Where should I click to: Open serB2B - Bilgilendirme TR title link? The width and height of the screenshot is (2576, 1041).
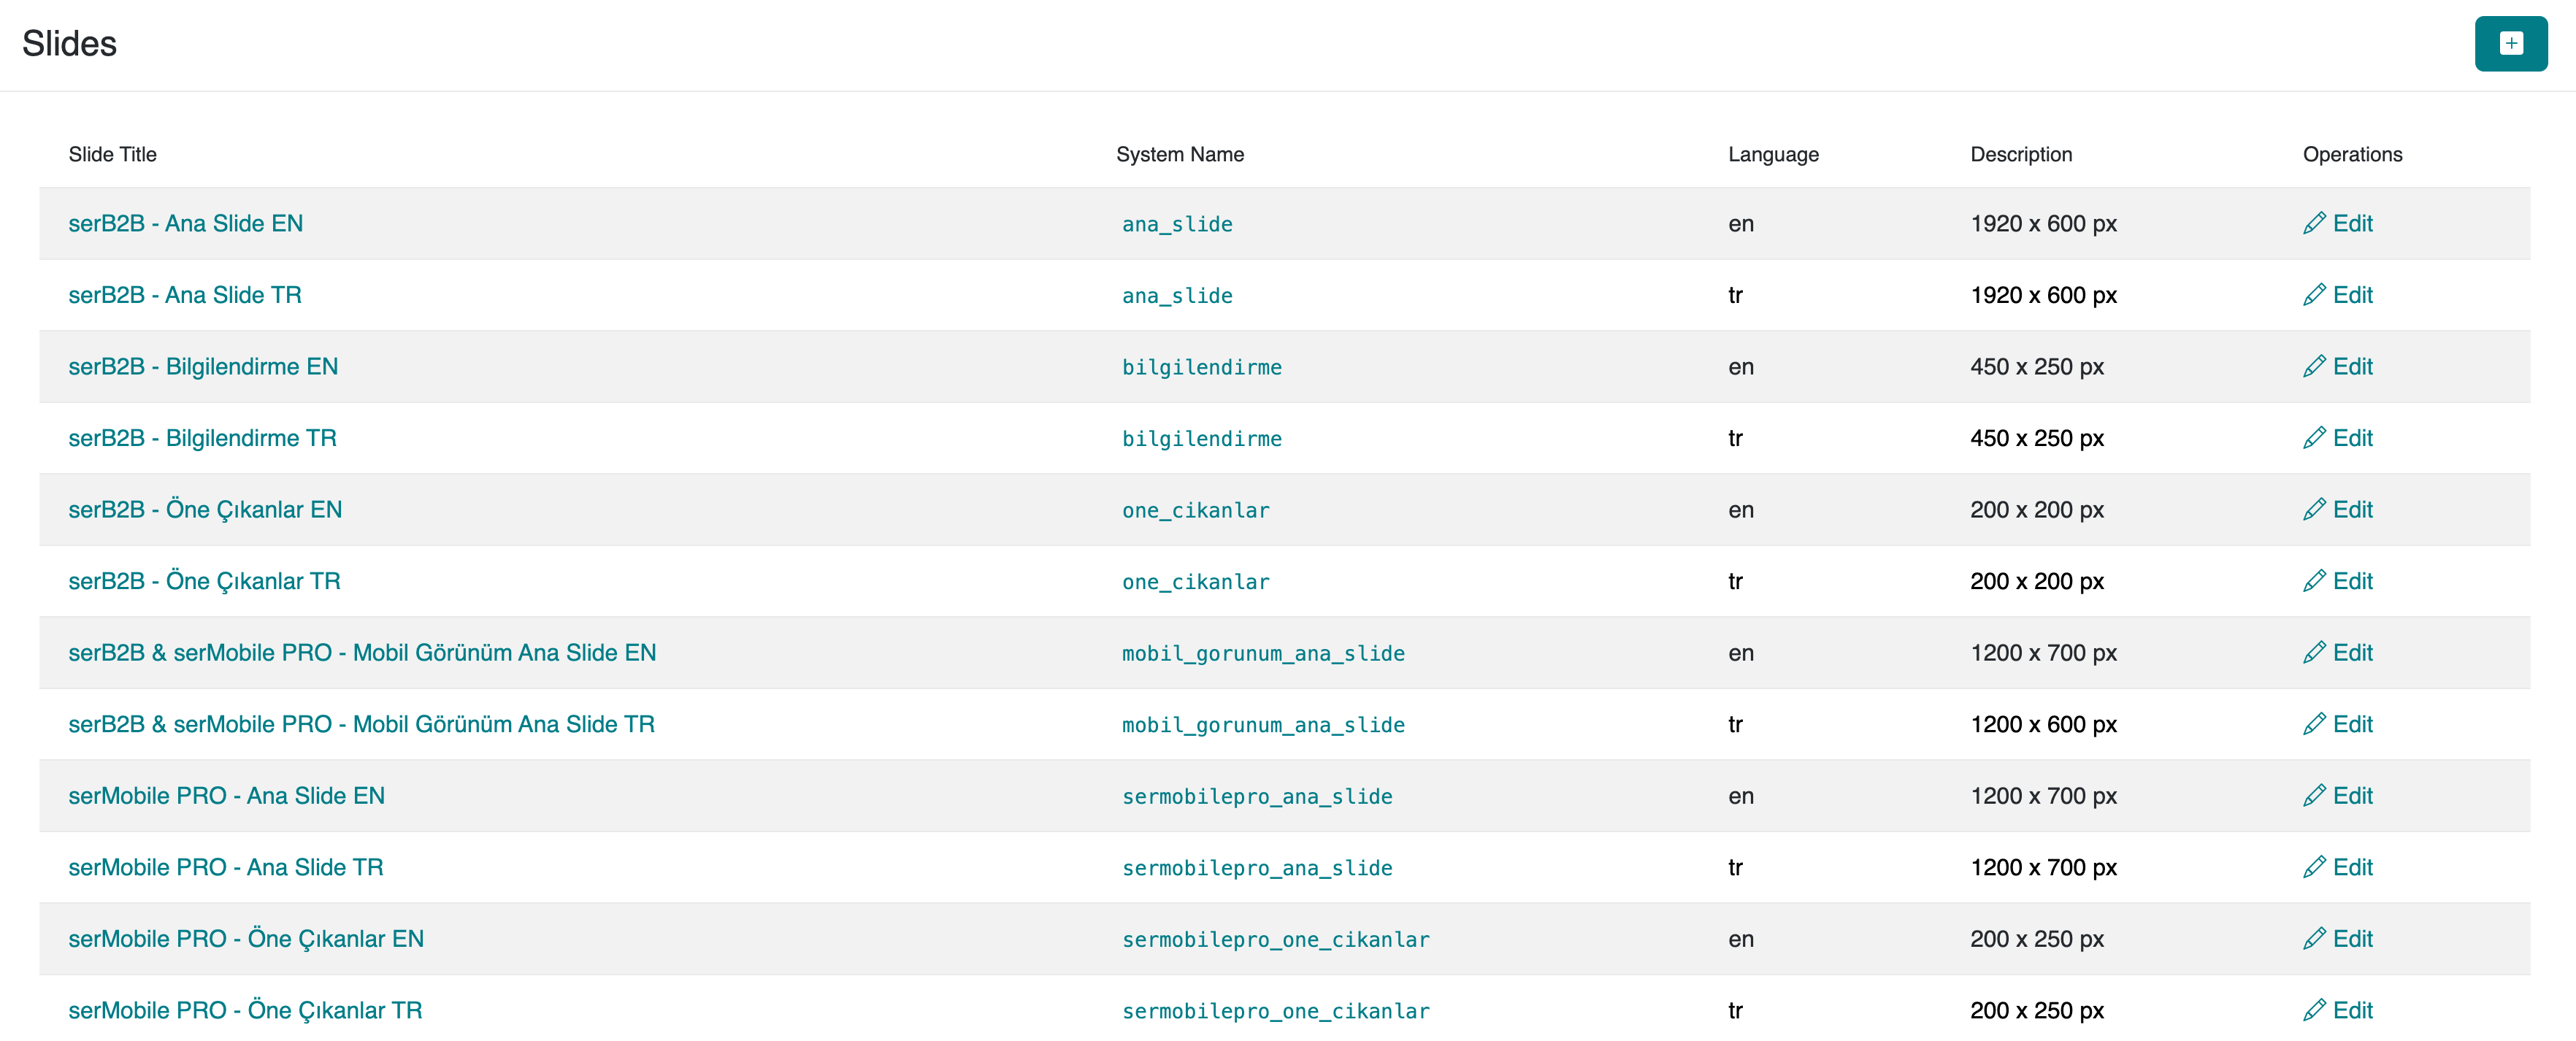click(x=202, y=438)
